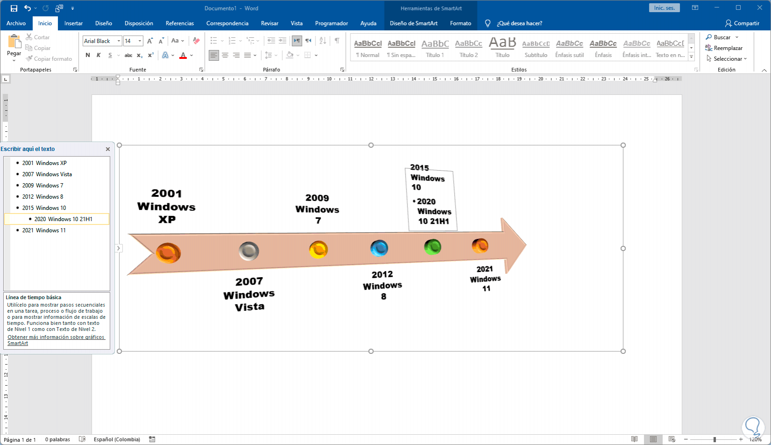Switch to Web Layout view in status bar
This screenshot has height=445, width=771.
(x=672, y=439)
